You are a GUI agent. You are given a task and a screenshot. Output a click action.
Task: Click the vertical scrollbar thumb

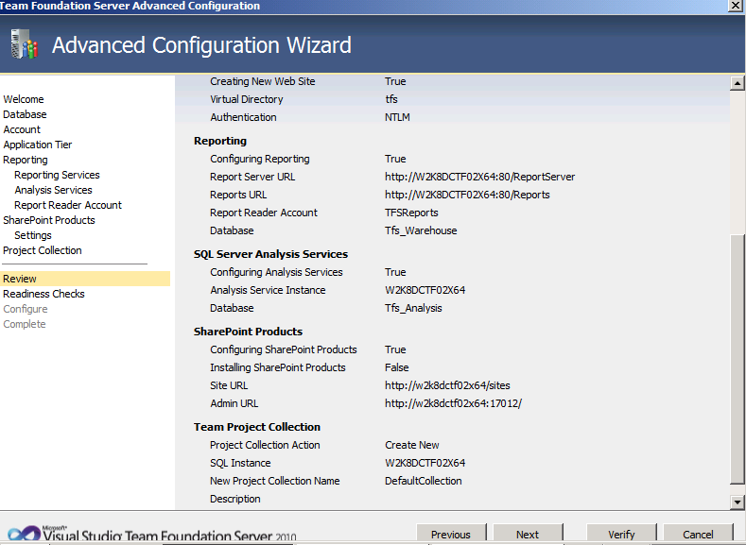(737, 360)
